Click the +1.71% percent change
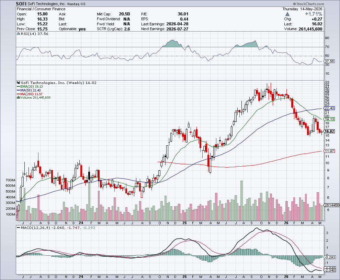The width and height of the screenshot is (340, 280). [x=314, y=14]
